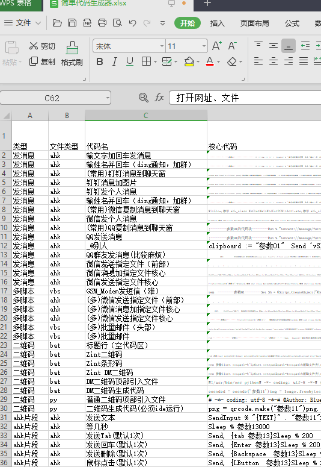This screenshot has height=467, width=321.
Task: Undo the last action
Action: tap(133, 23)
